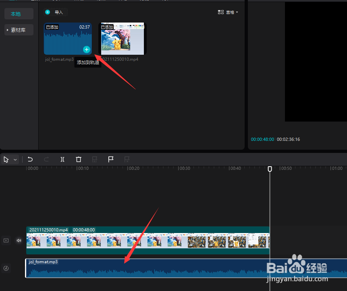Click the playhead handle on the ruler
Screen dimensions: 347x291
(270, 169)
